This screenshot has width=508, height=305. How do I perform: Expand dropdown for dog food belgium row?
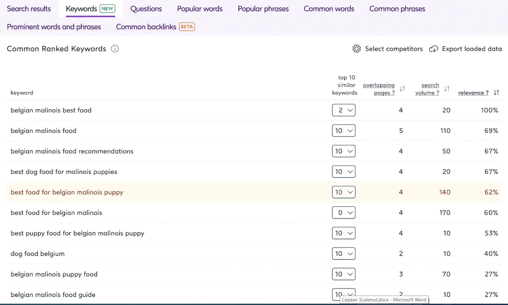(x=344, y=254)
